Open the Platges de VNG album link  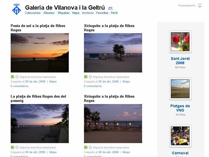click(x=180, y=108)
